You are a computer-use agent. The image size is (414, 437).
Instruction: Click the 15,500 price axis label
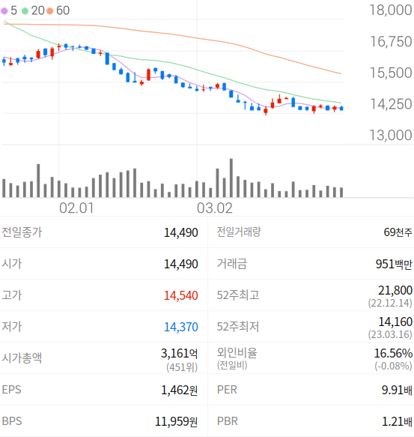[x=391, y=73]
